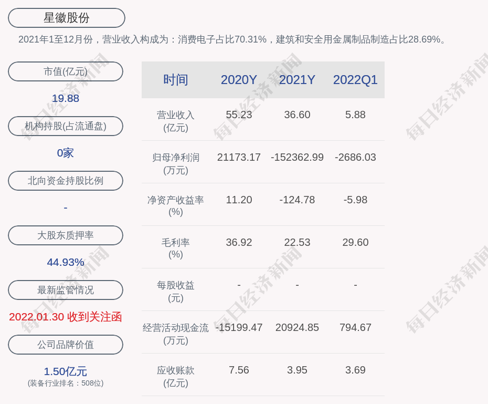Click the 归母净利润(万元) row label

[176, 164]
